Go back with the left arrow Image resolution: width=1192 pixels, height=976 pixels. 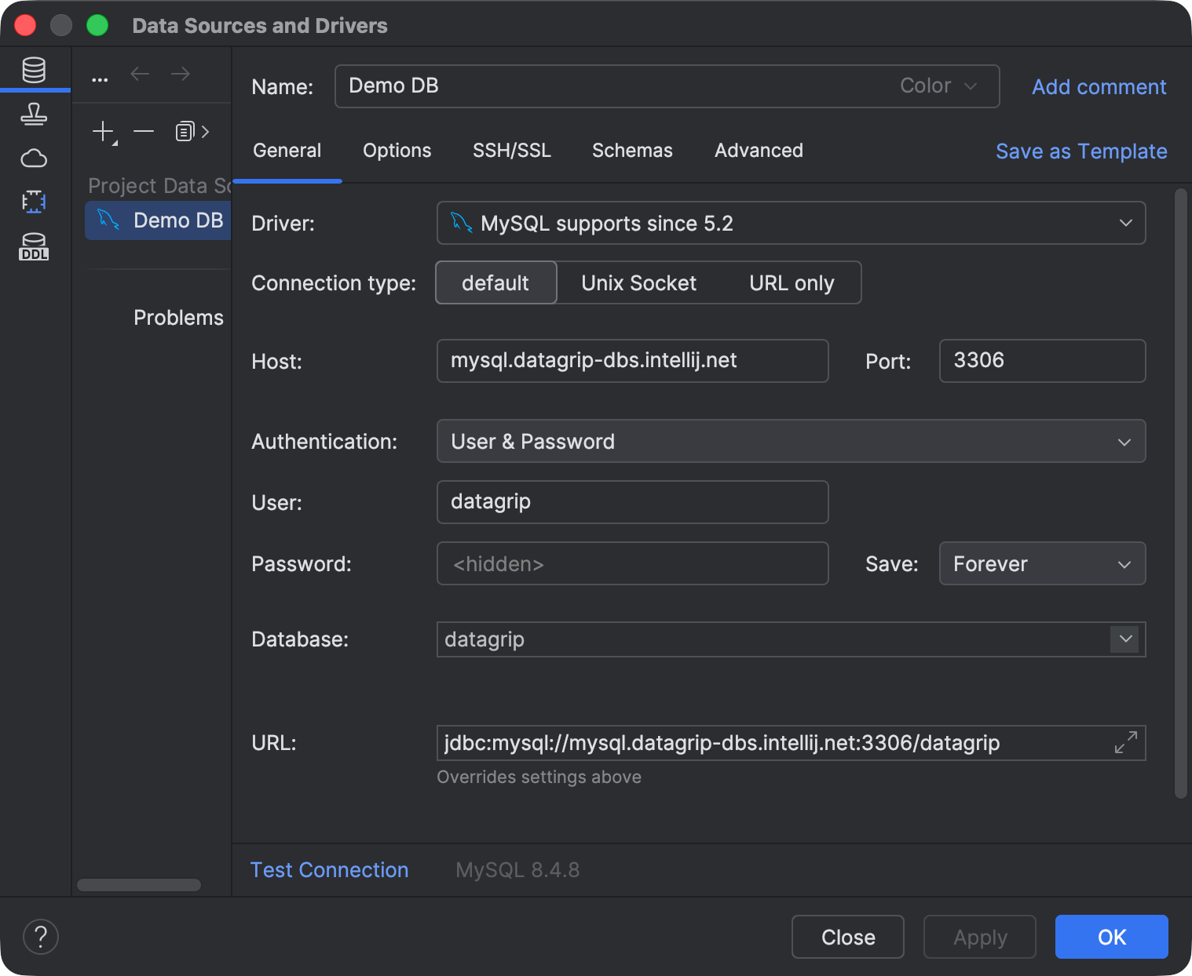140,74
